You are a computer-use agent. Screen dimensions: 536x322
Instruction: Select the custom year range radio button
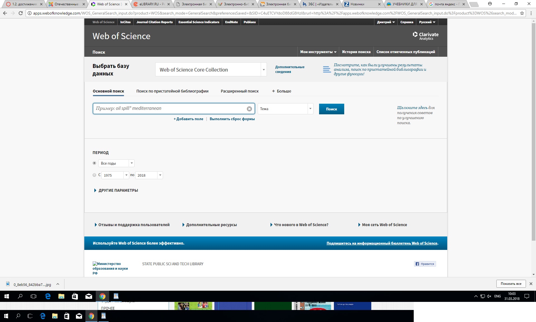point(94,175)
